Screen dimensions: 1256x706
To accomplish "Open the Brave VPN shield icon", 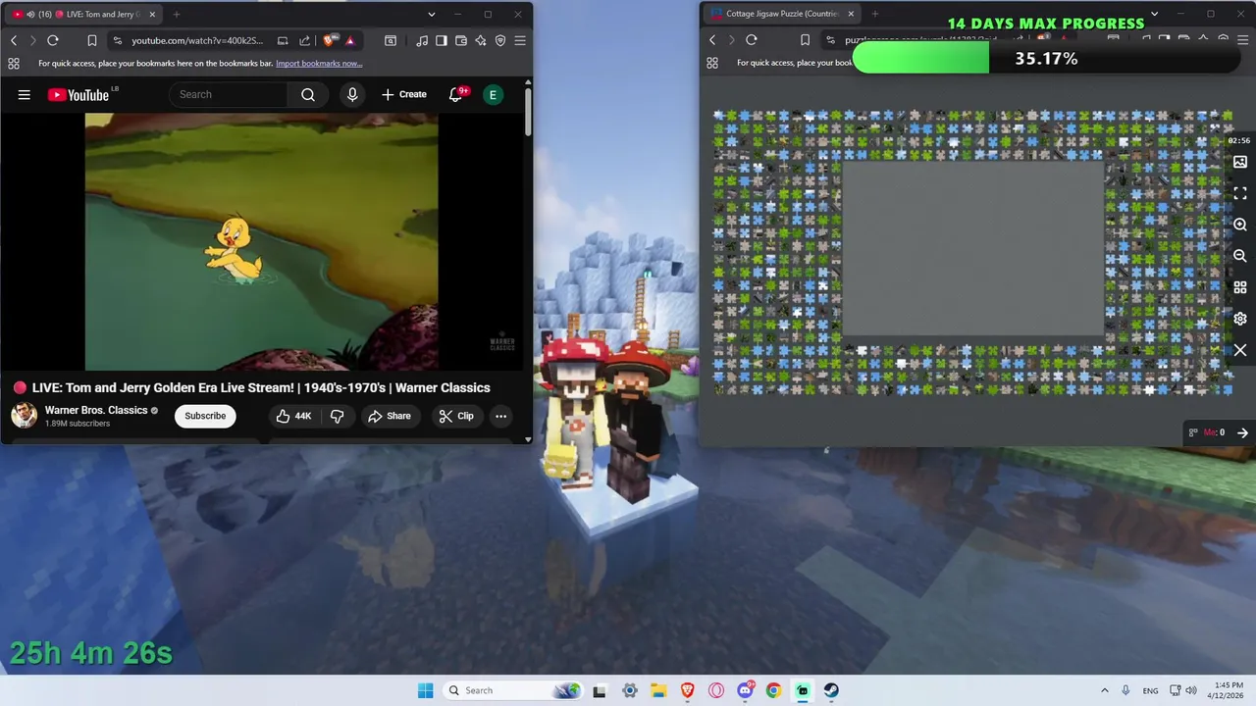I will click(x=500, y=40).
